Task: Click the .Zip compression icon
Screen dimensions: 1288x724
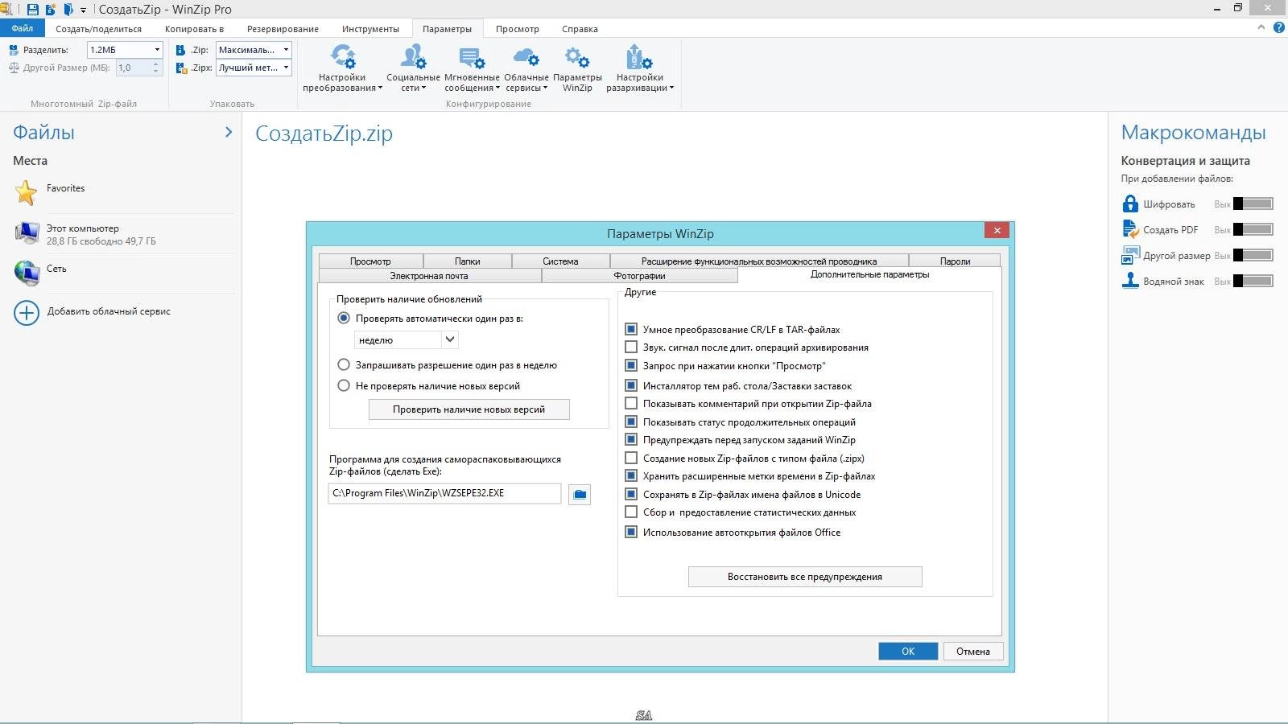Action: (180, 50)
